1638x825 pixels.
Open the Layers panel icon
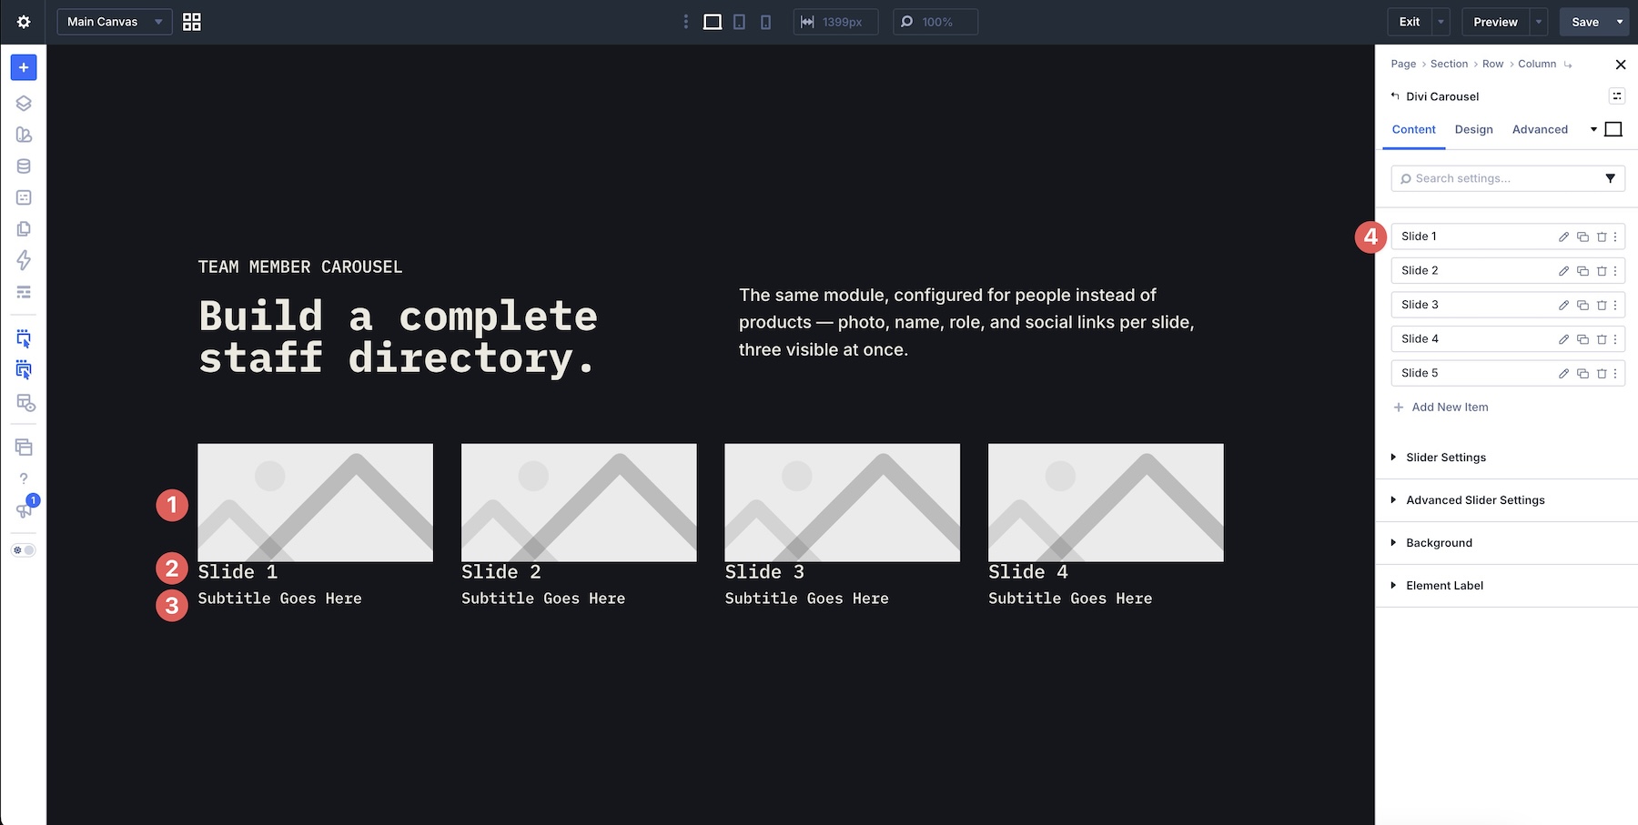click(24, 104)
